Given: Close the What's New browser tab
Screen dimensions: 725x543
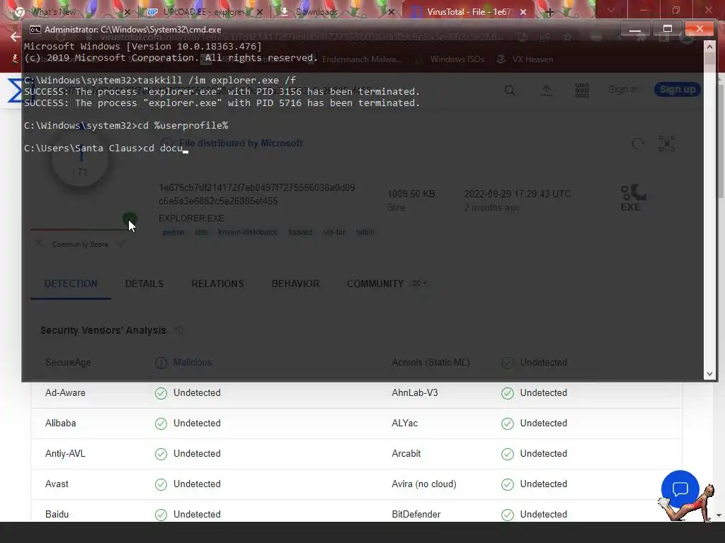Looking at the screenshot, I should pos(127,12).
